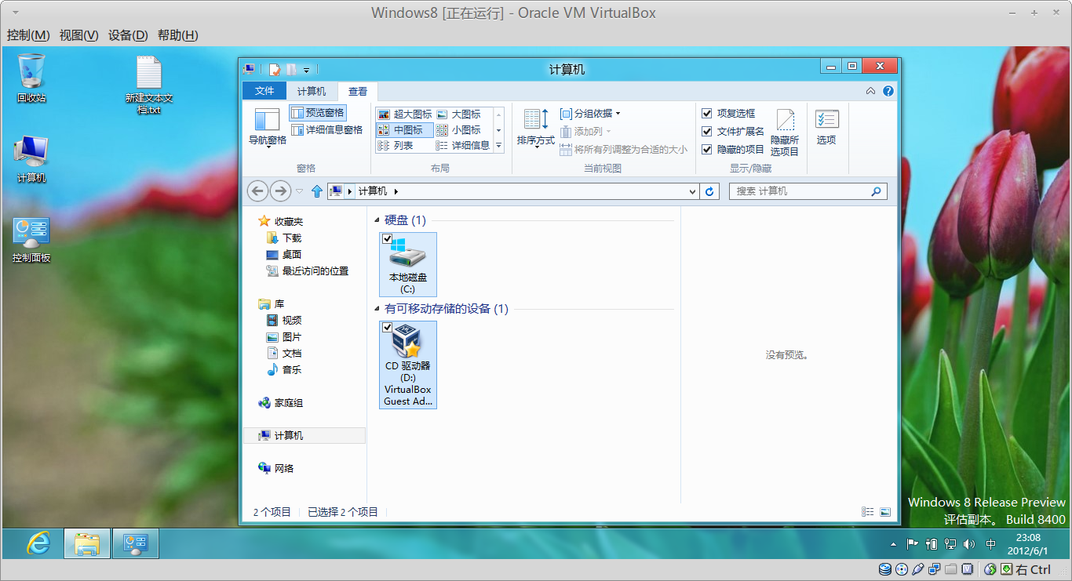Toggle Hidden items (隐藏的项目) option
This screenshot has width=1072, height=581.
tap(733, 149)
